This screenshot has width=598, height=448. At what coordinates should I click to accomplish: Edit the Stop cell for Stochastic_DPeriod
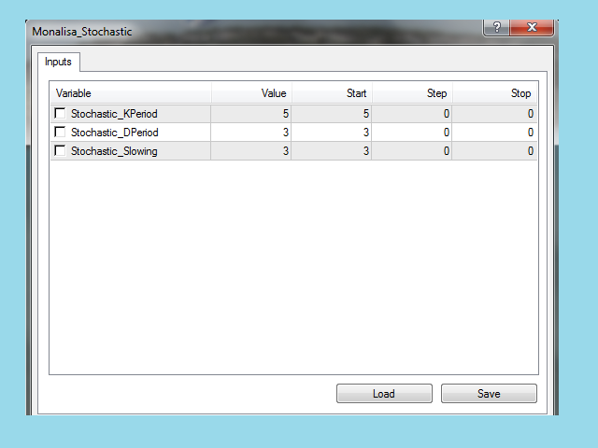click(x=494, y=133)
